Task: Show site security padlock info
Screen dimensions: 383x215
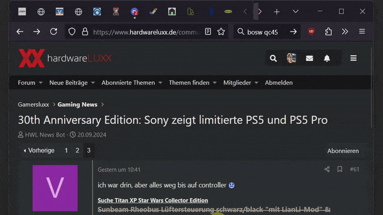Action: (x=85, y=32)
